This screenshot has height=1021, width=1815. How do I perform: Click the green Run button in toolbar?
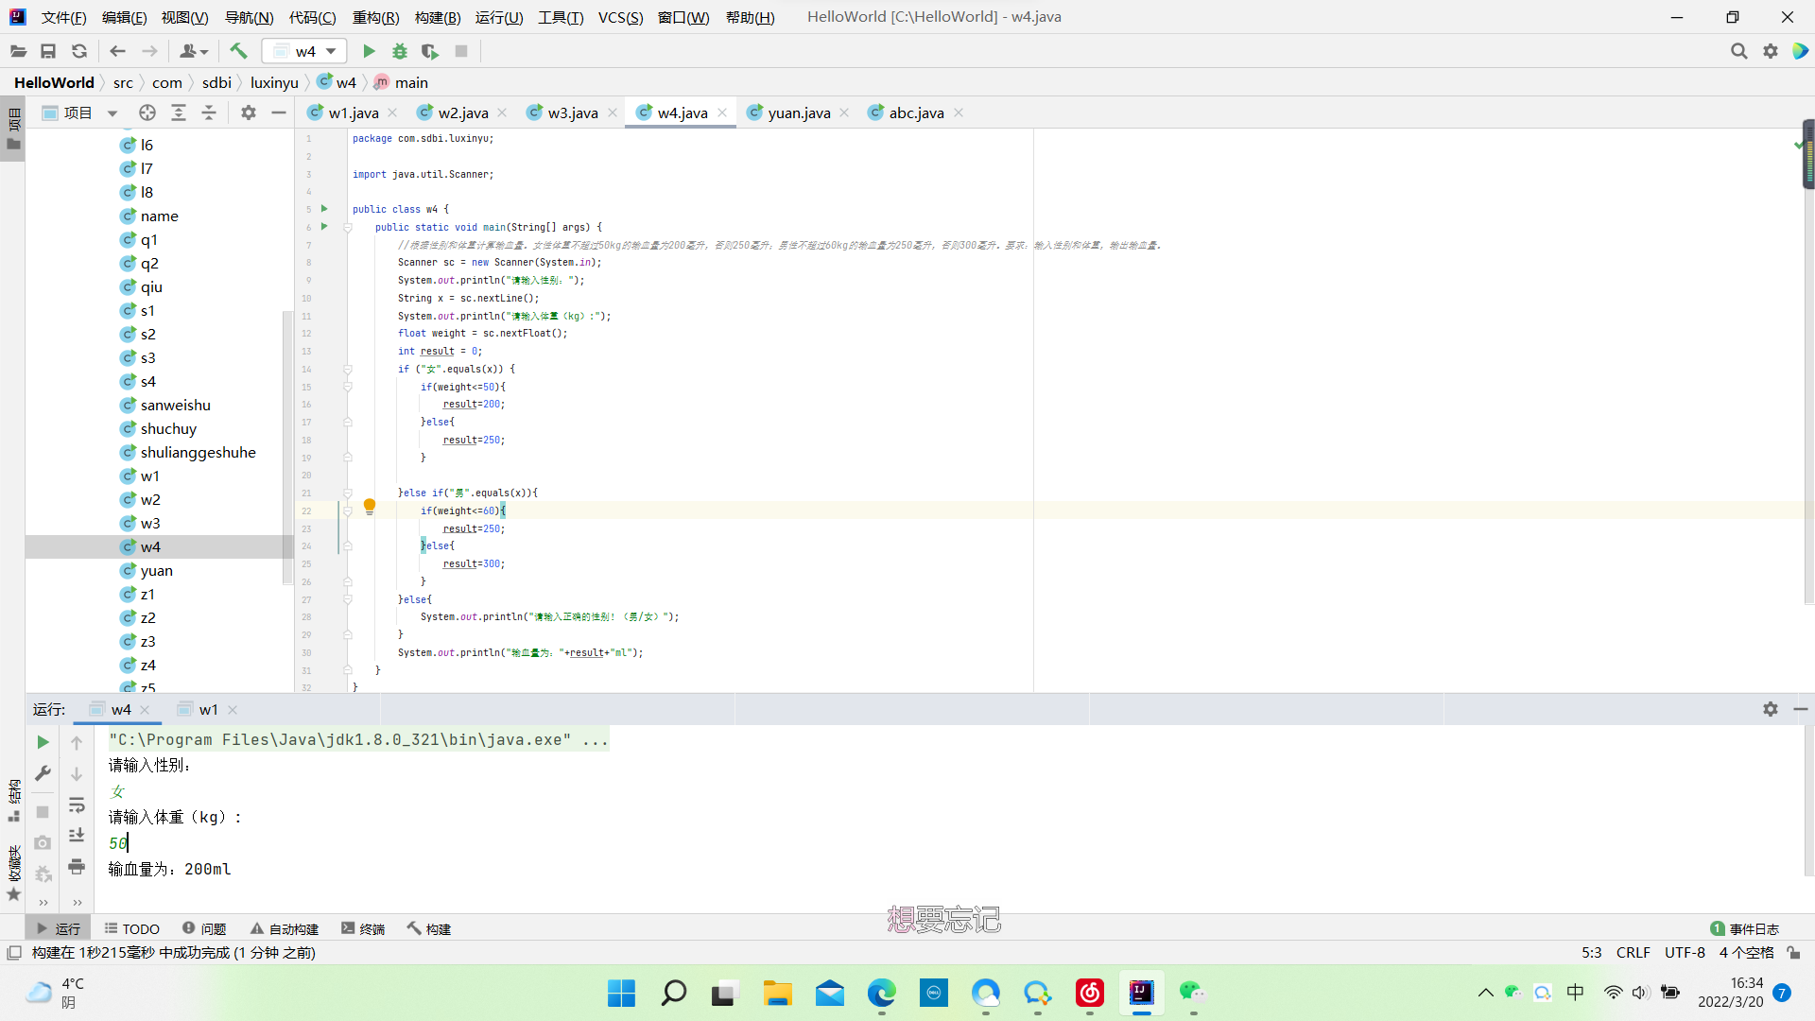[x=369, y=51]
